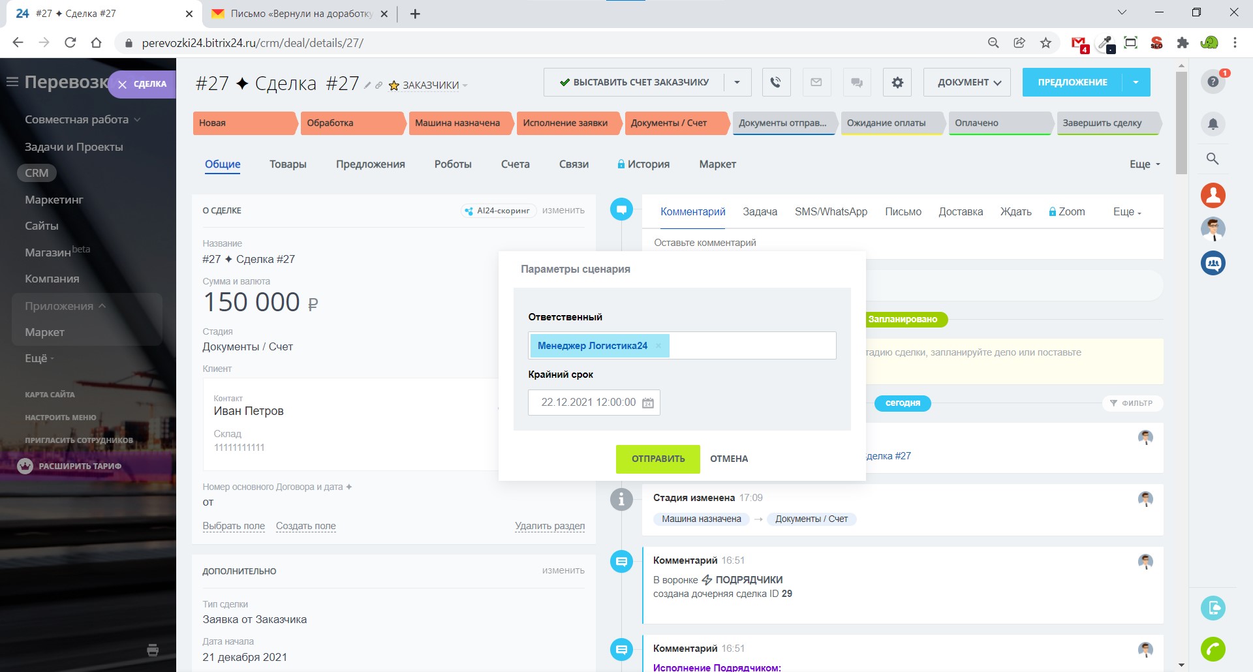Expand the Выставить счет заказчику arrow menu
This screenshot has height=672, width=1253.
click(737, 82)
